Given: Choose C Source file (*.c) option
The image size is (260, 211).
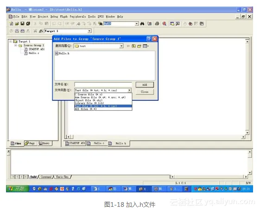Looking at the screenshot, I should click(x=103, y=94).
